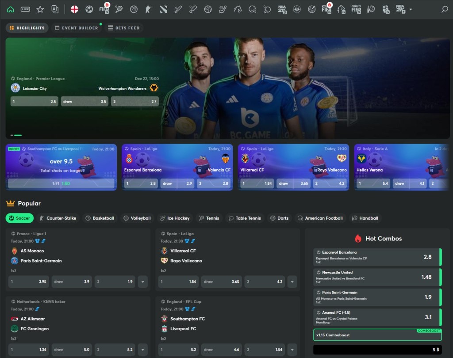Open the handball icon in top bar
Viewport: 453px width, 358px height.
click(371, 9)
